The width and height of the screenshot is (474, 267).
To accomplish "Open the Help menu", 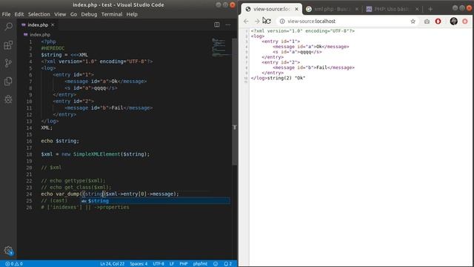I will pyautogui.click(x=132, y=14).
